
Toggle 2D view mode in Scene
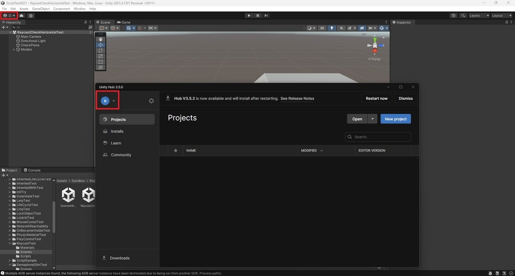tap(322, 28)
